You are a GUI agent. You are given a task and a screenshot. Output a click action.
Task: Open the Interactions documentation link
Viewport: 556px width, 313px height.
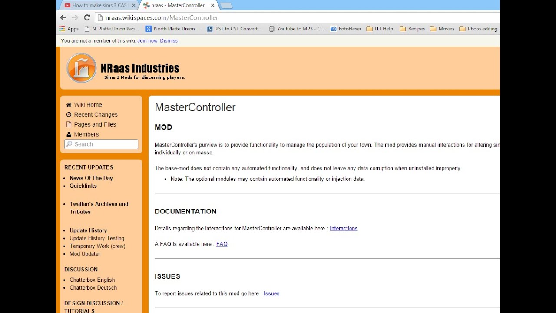click(x=344, y=229)
